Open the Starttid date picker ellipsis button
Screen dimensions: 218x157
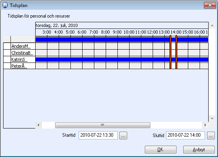pyautogui.click(x=123, y=136)
